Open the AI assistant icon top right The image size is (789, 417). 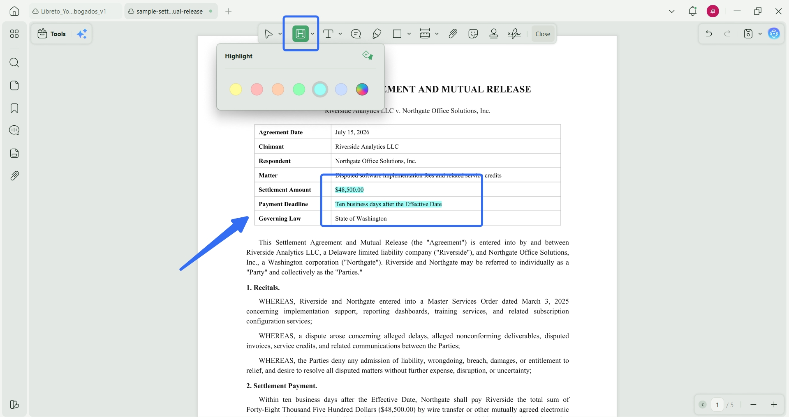click(774, 34)
